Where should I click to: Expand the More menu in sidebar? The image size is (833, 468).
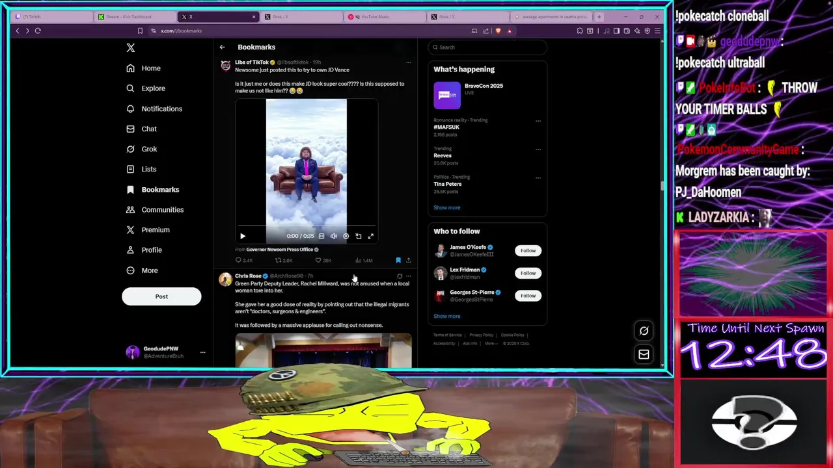[142, 270]
